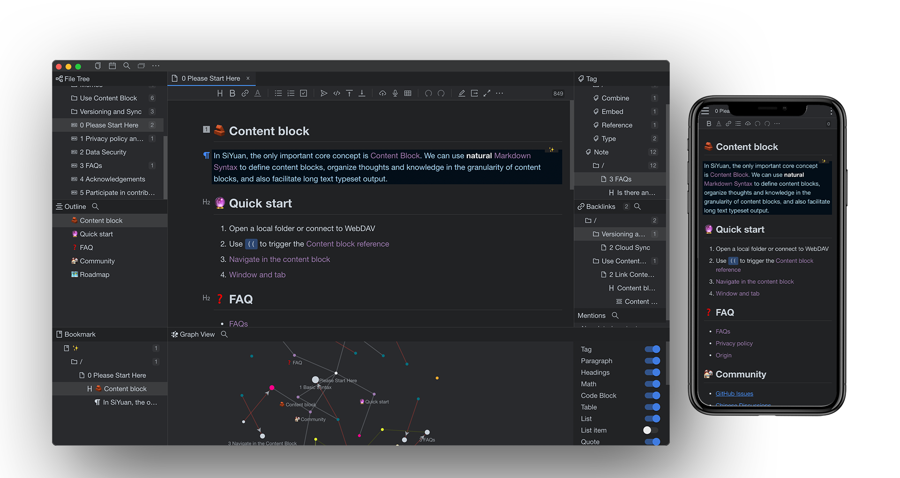The height and width of the screenshot is (478, 900).
Task: Toggle the Quote graph switch
Action: (652, 441)
